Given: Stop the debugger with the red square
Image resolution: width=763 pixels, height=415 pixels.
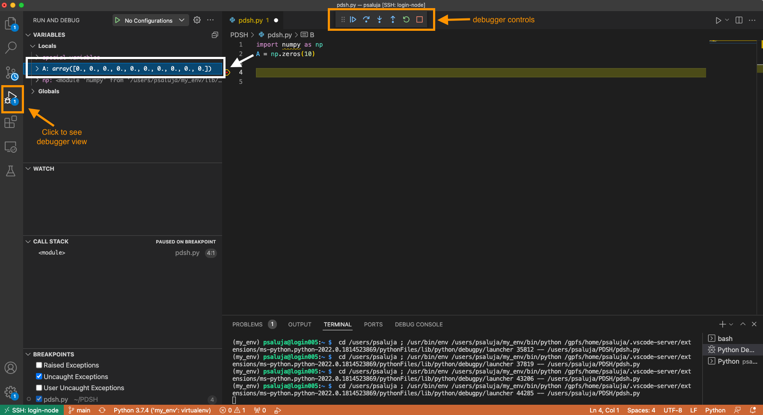Looking at the screenshot, I should point(419,20).
